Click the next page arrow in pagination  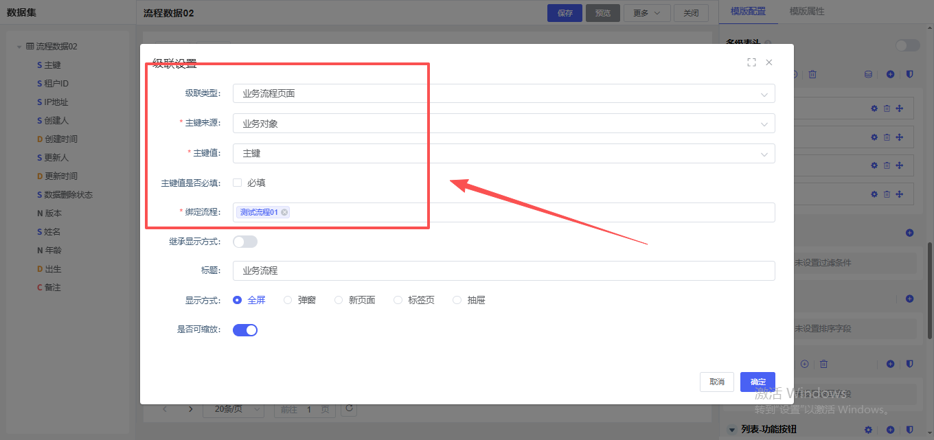(191, 409)
